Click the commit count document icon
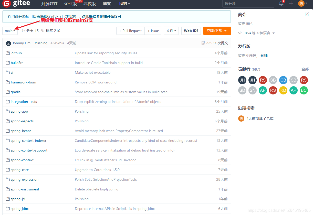 (x=203, y=43)
